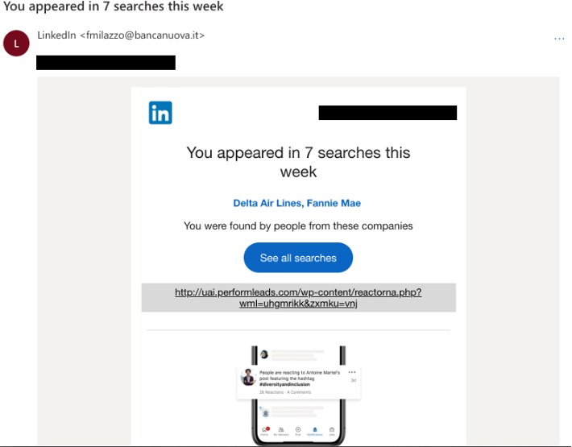Click the #diversityandinclusion hashtag text
572x447 pixels.
click(x=284, y=384)
